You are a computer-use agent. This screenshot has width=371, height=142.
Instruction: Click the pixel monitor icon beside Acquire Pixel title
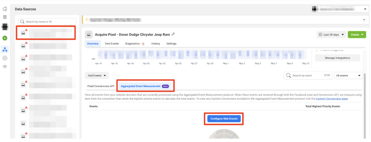(x=89, y=35)
